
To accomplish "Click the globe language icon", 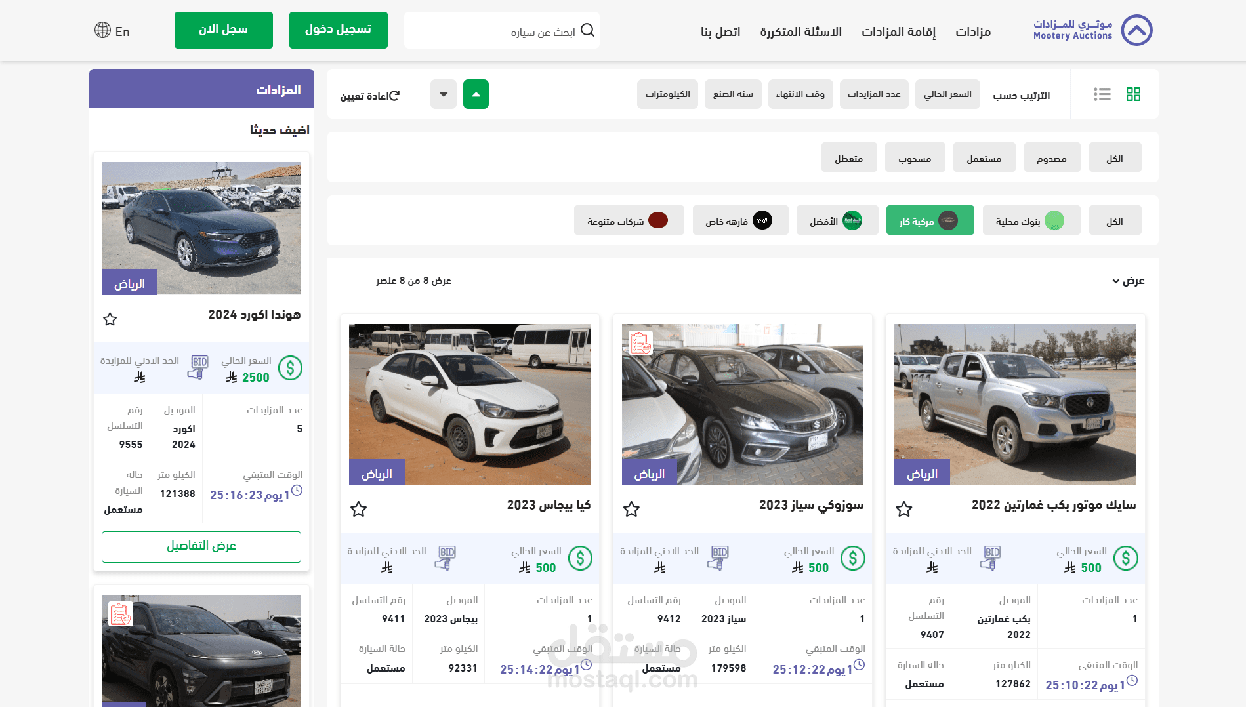I will 102,30.
